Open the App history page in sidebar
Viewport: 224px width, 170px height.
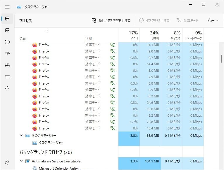coord(7,42)
